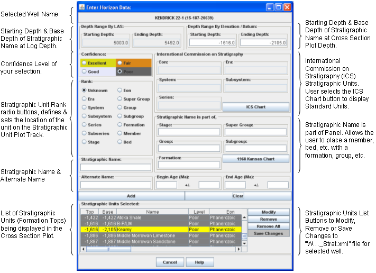Select the Middle Morrowan Sandstone row
The image size is (376, 273).
(161, 242)
